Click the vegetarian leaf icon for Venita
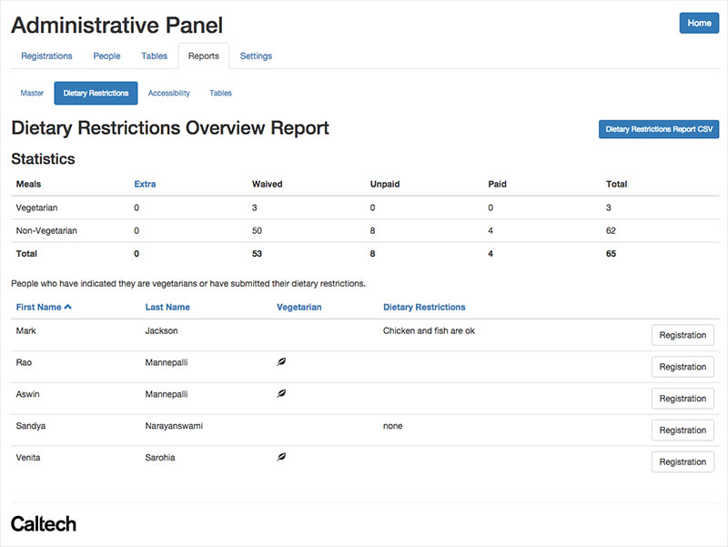728x547 pixels. (x=281, y=457)
